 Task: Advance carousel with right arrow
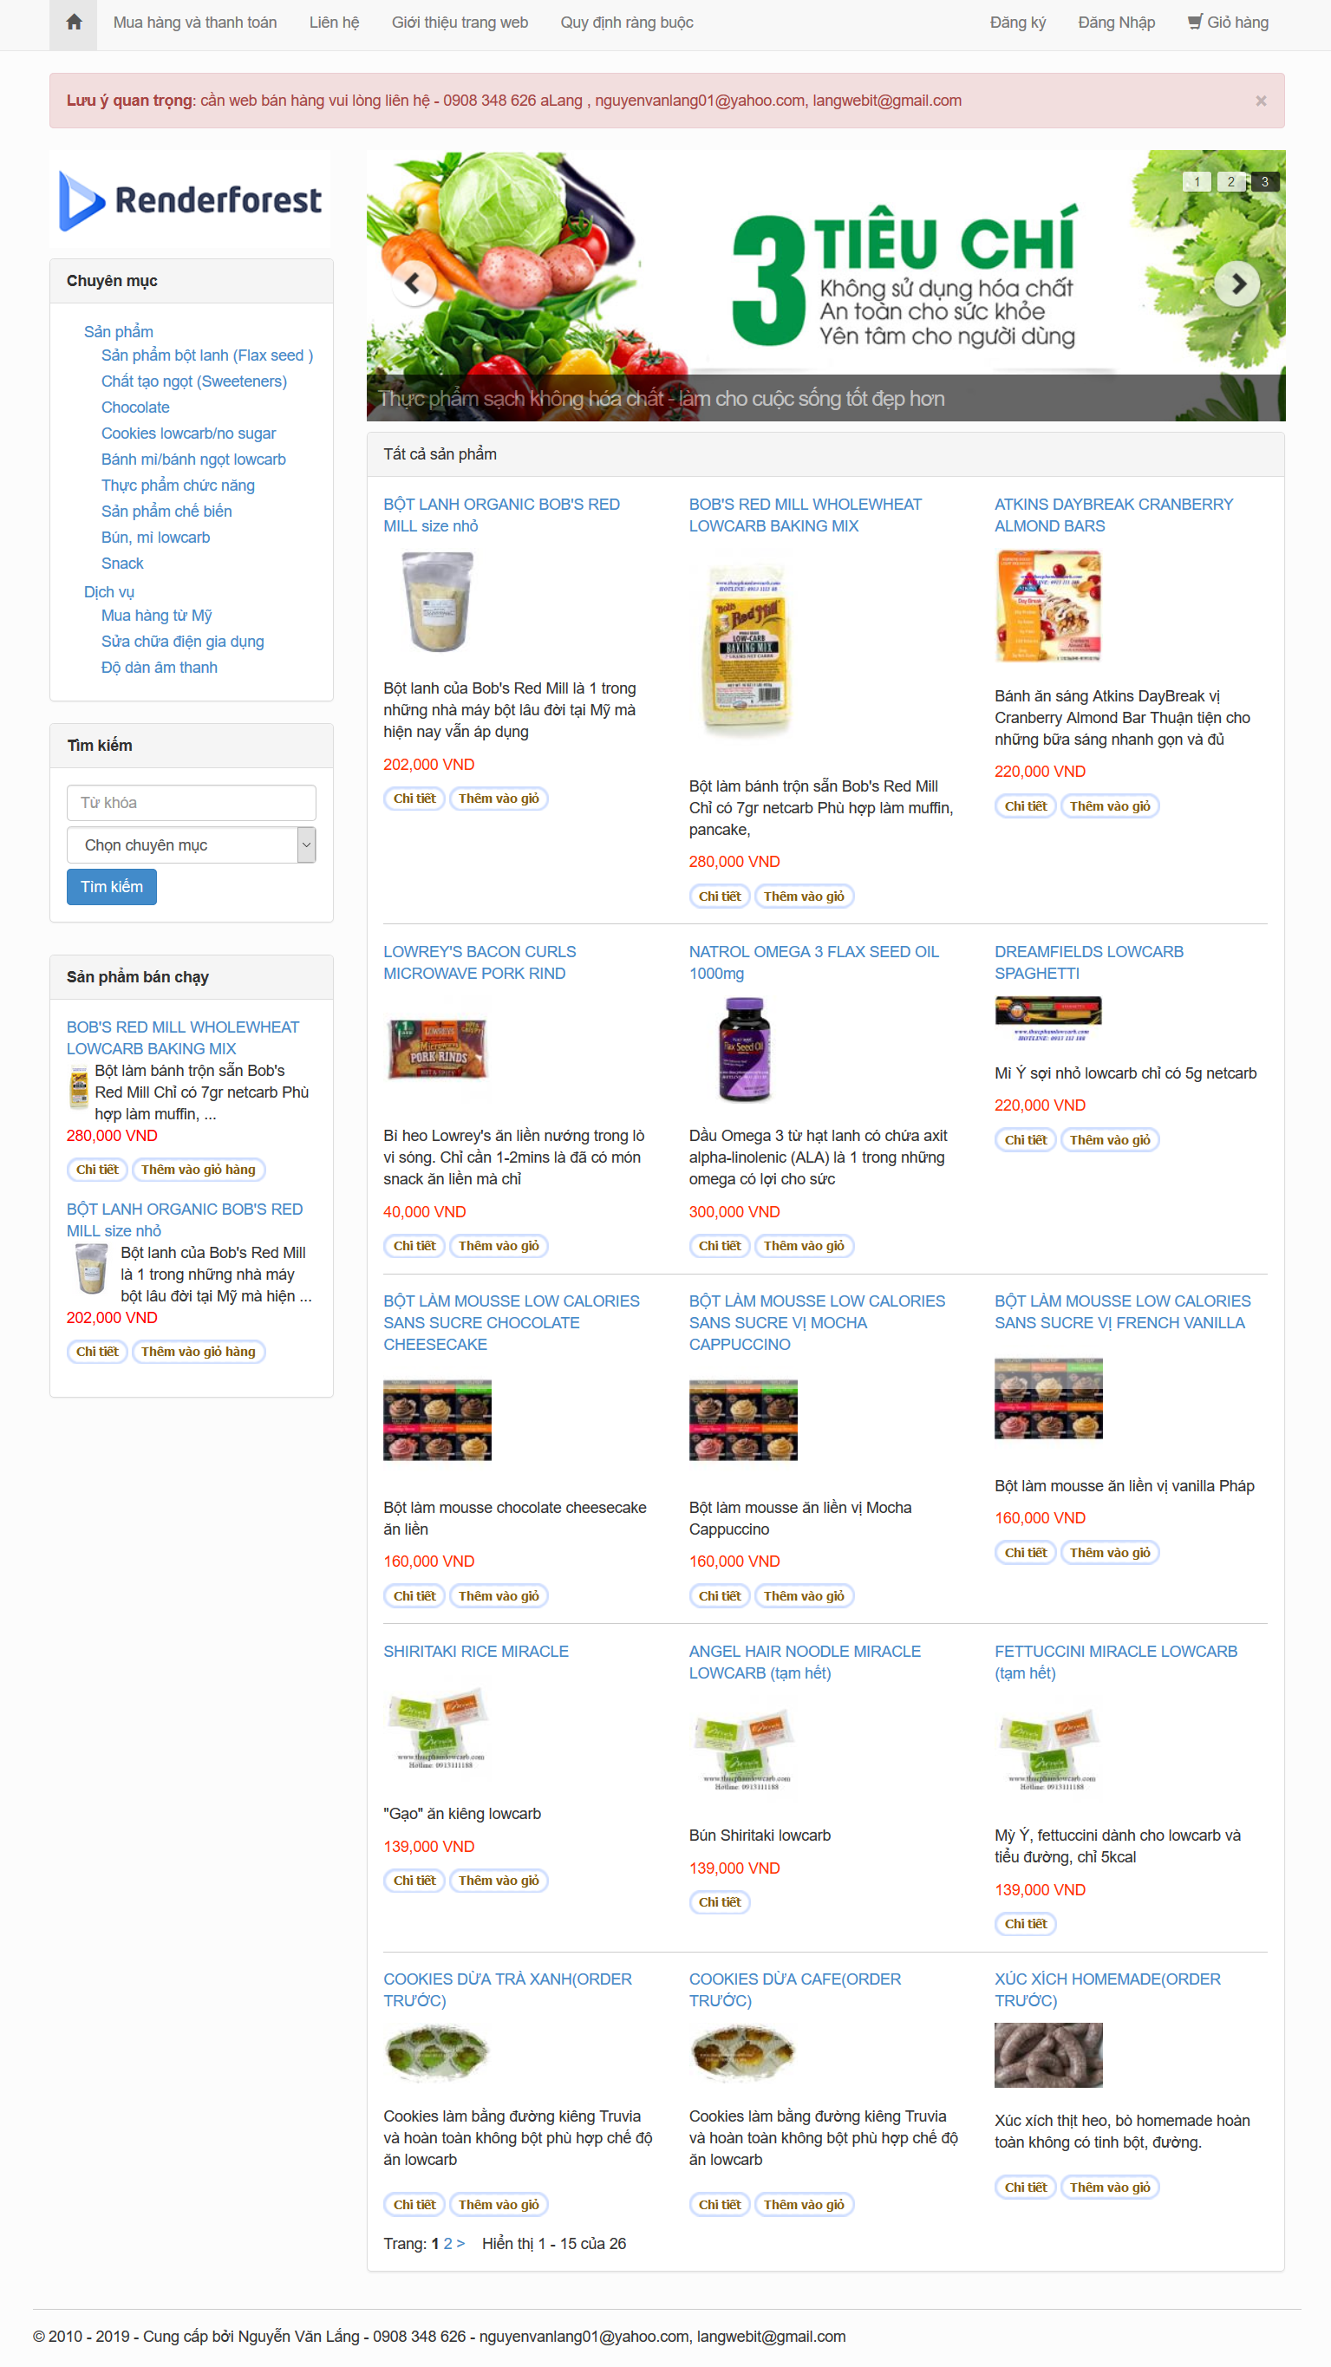[x=1237, y=283]
